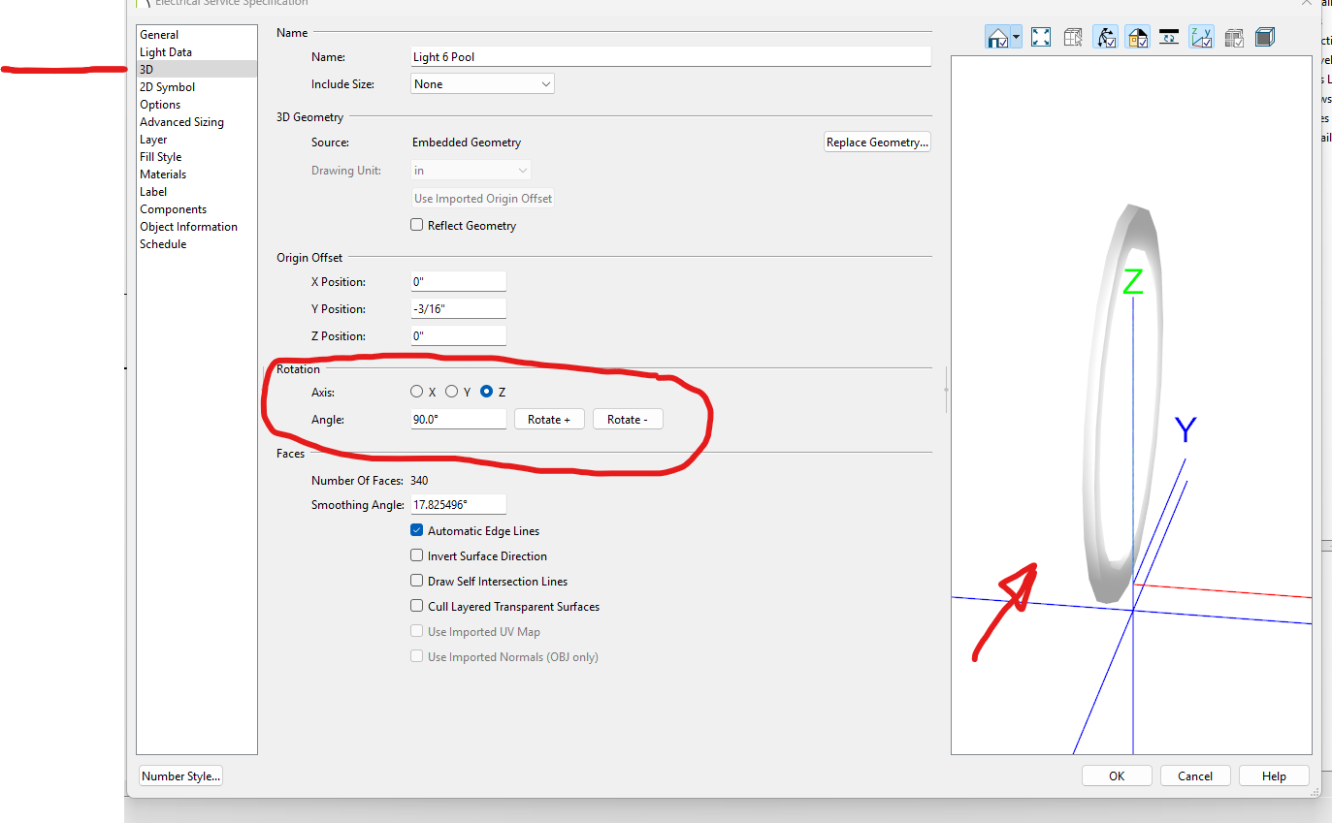The image size is (1332, 823).
Task: Open the Materials panel
Action: [197, 174]
